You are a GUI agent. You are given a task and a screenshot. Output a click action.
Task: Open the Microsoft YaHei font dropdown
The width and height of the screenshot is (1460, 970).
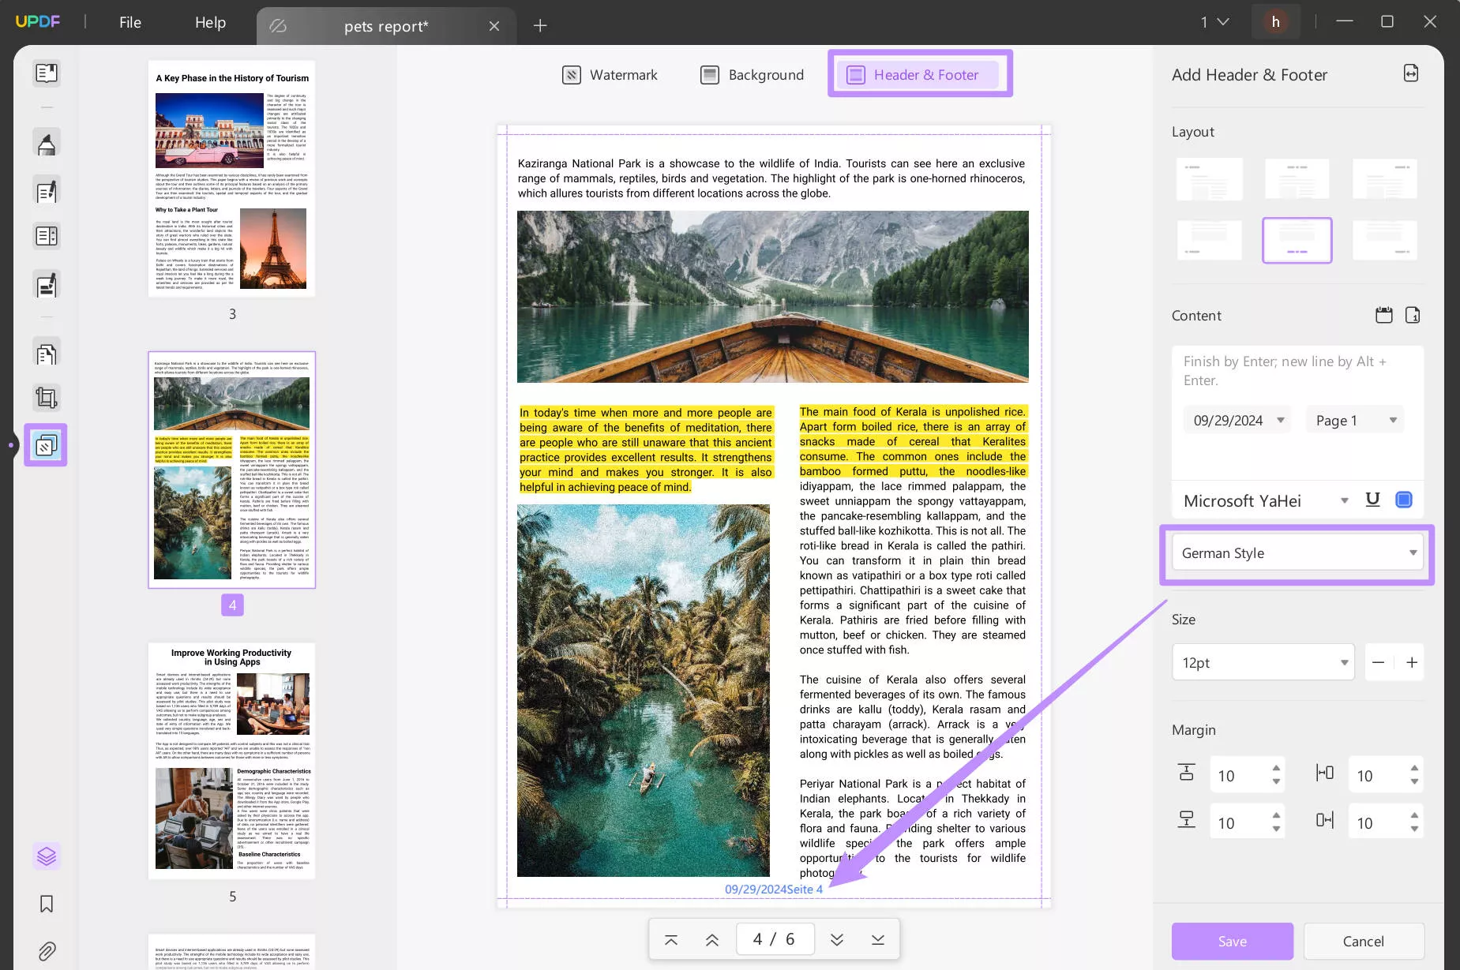pos(1265,500)
